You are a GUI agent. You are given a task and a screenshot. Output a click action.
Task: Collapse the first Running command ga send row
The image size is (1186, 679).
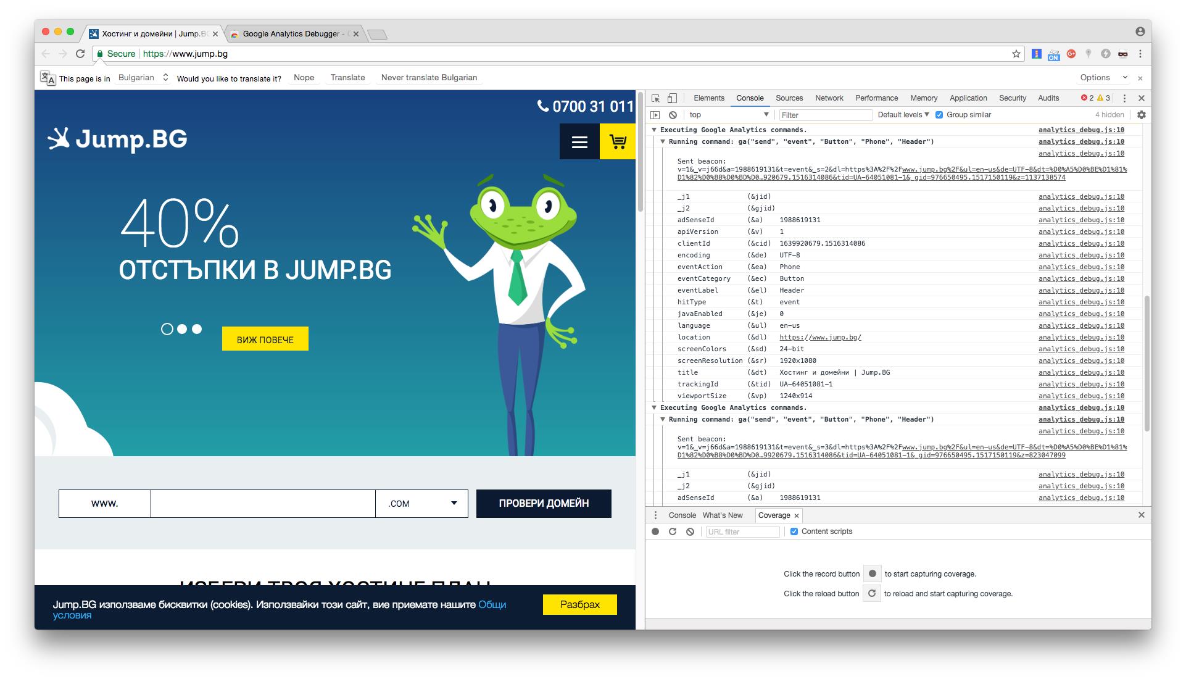[x=663, y=141]
